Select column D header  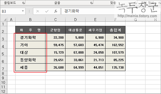point(75,20)
